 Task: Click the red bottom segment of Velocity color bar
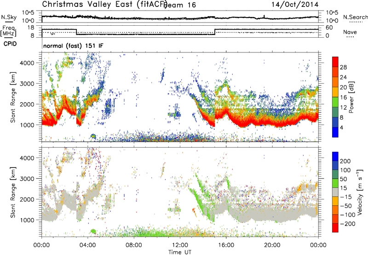335,228
